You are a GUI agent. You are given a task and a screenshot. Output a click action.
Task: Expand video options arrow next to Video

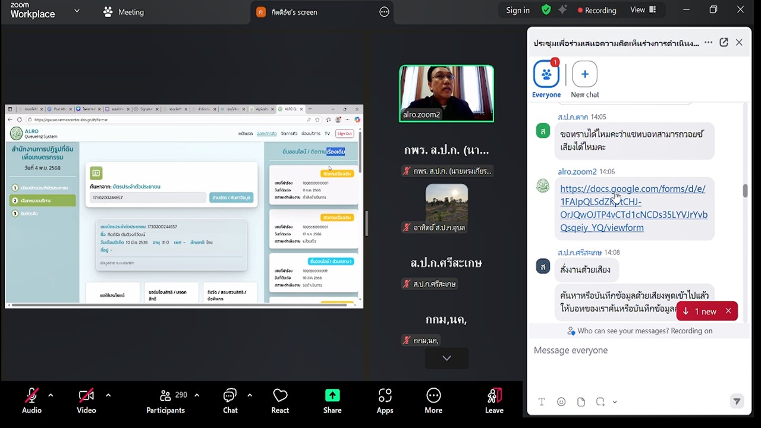108,395
